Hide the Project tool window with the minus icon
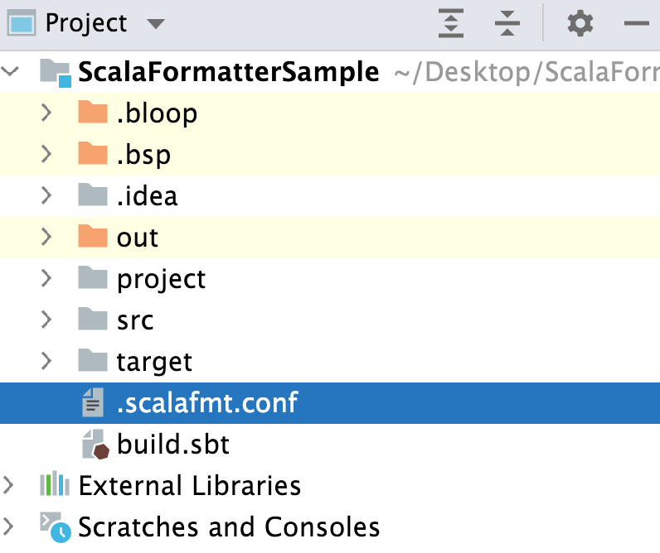660x553 pixels. coord(636,23)
